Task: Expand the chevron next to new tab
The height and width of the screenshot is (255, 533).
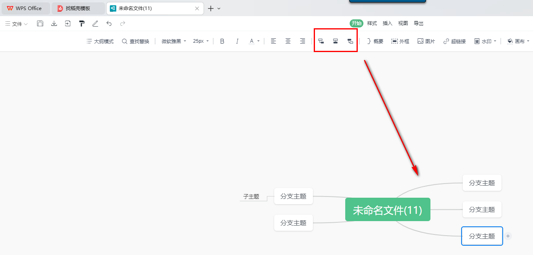Action: click(x=219, y=8)
